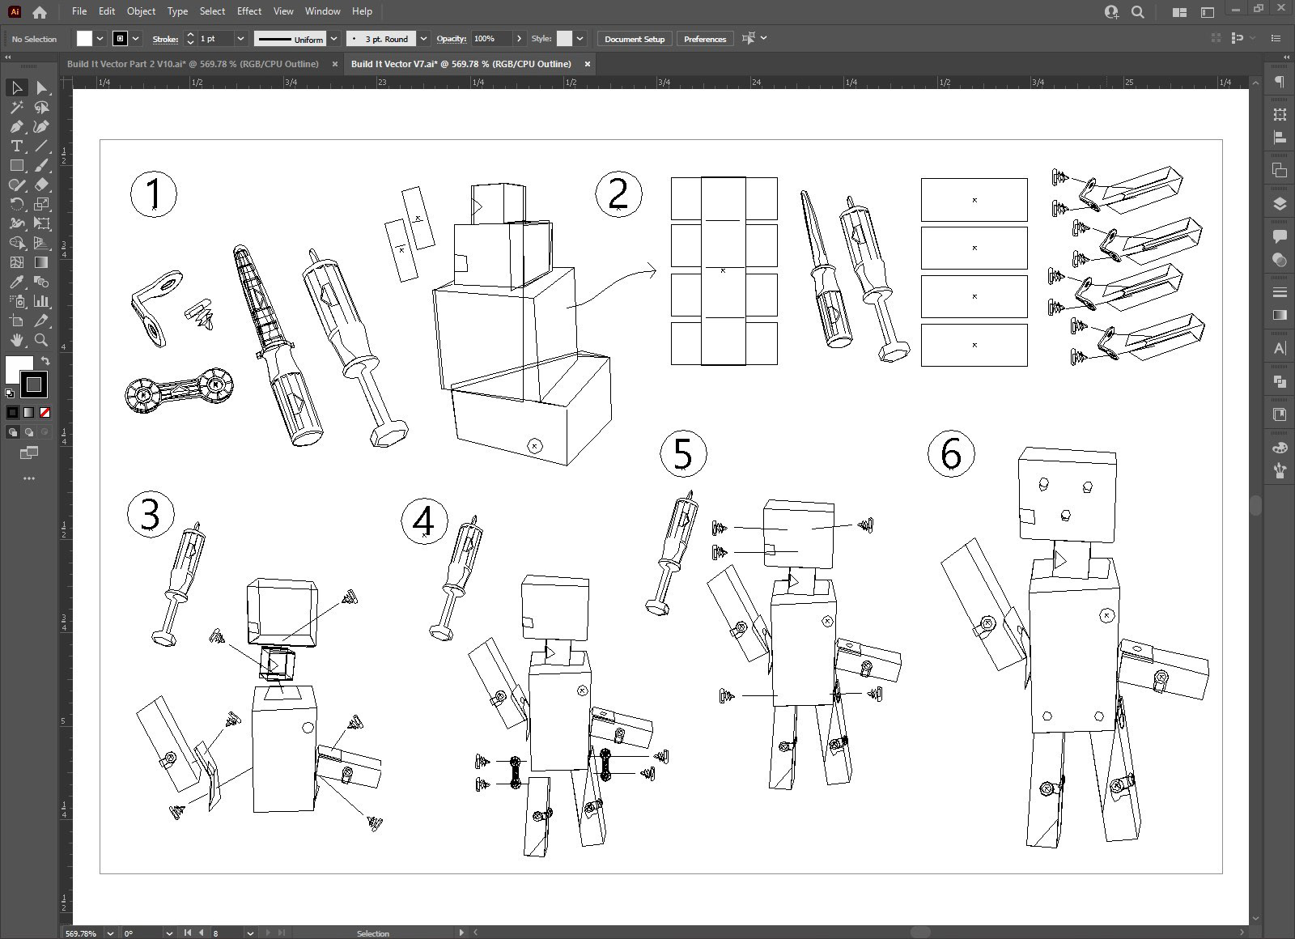Image resolution: width=1295 pixels, height=939 pixels.
Task: Open the Layers panel icon
Action: (1280, 203)
